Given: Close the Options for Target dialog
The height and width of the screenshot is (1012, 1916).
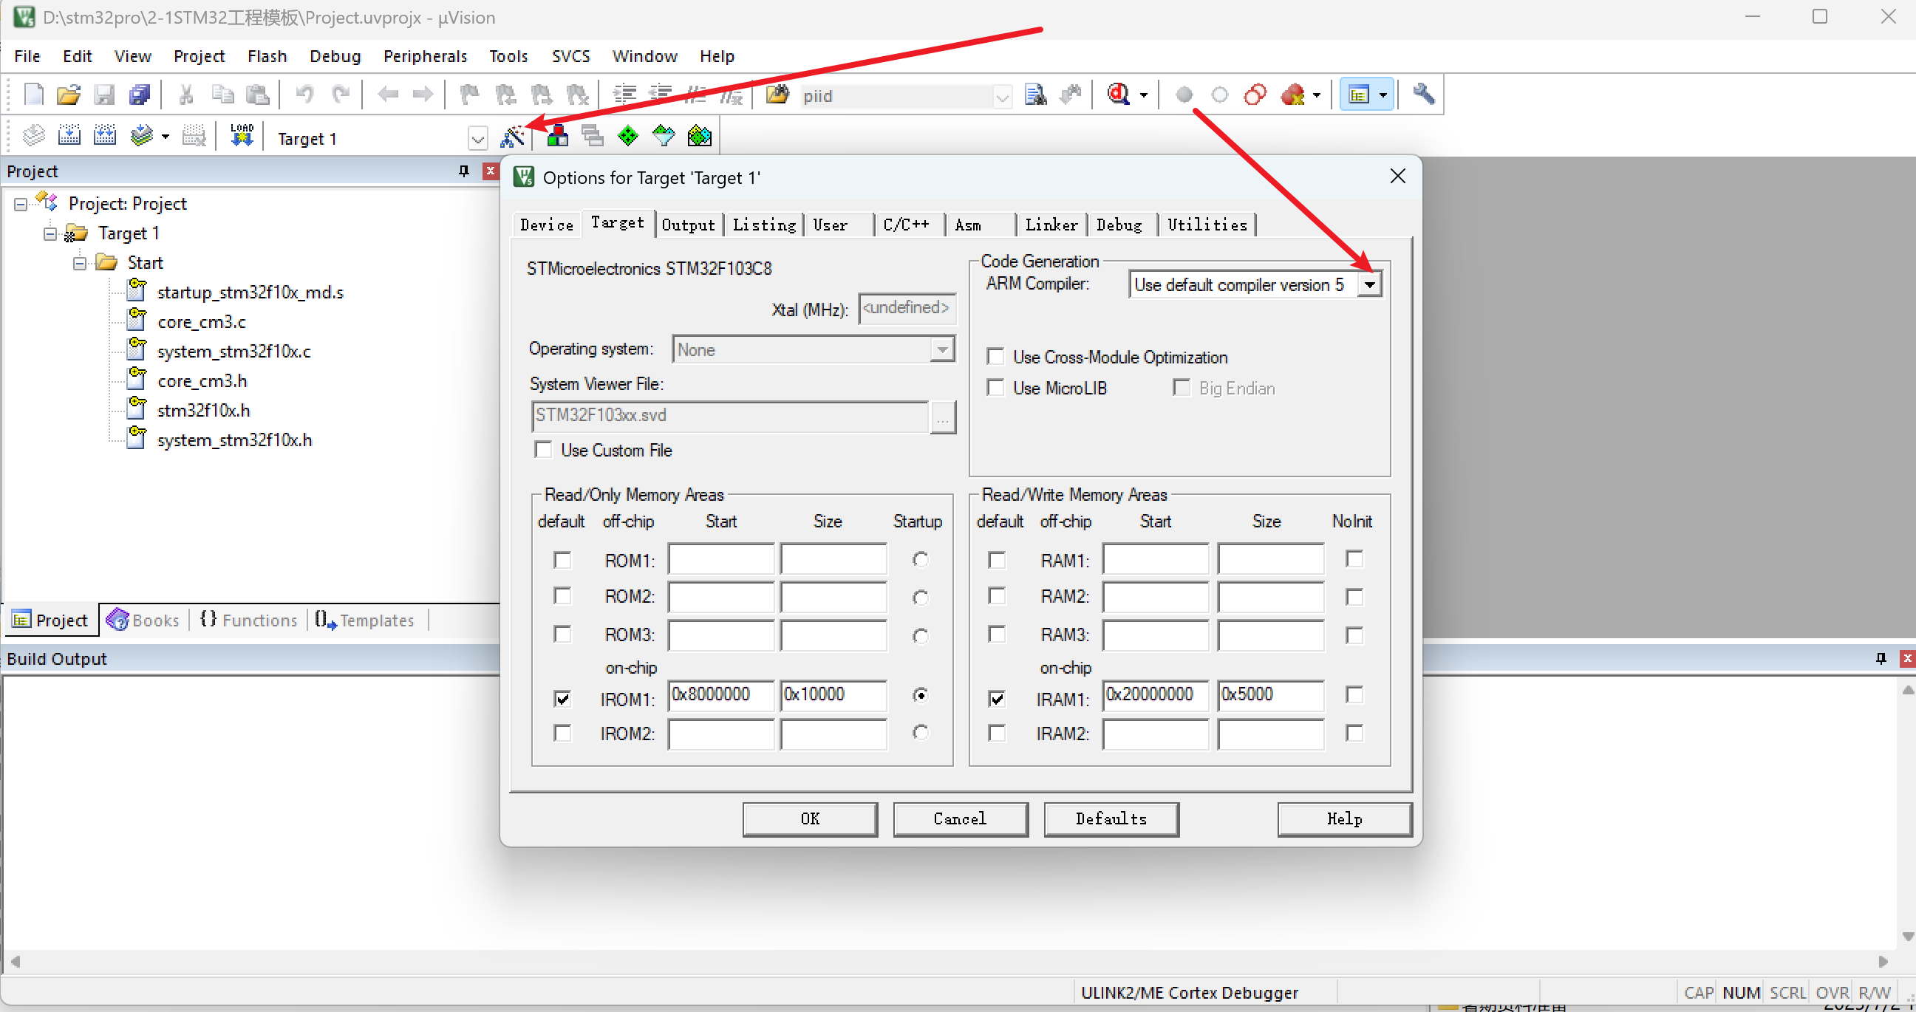Looking at the screenshot, I should click(x=1397, y=177).
